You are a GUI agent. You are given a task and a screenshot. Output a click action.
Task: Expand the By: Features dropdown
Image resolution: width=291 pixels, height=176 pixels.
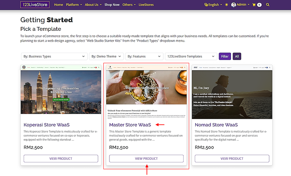click(144, 57)
